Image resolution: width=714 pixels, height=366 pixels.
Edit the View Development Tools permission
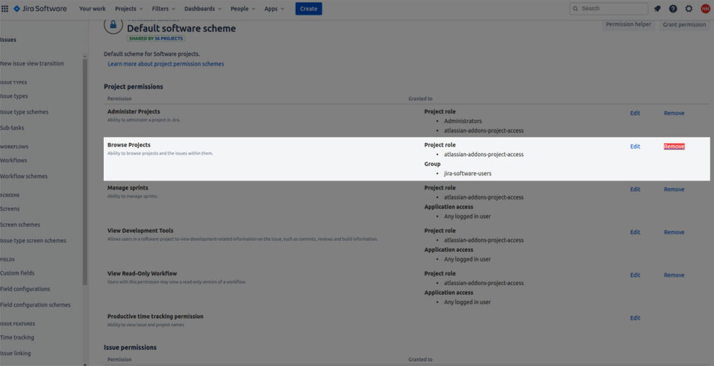click(x=635, y=232)
